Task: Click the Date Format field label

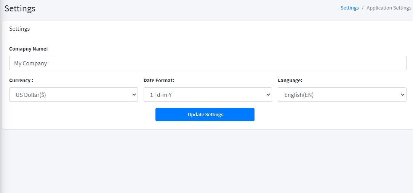Action: click(158, 81)
